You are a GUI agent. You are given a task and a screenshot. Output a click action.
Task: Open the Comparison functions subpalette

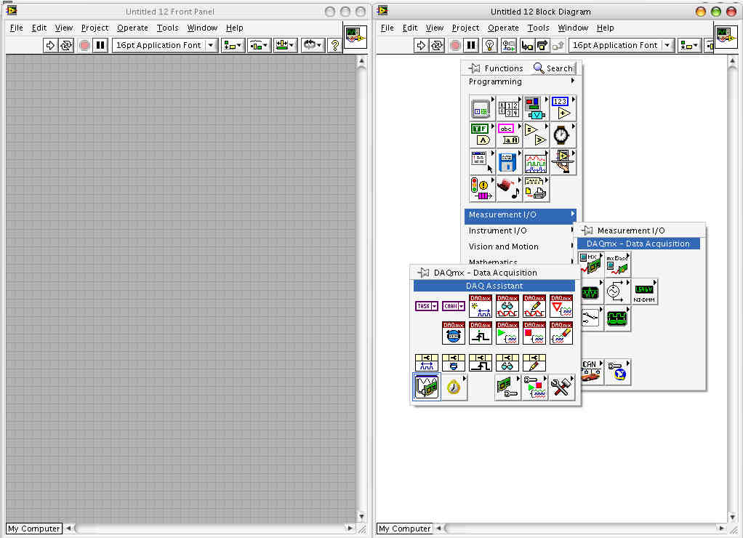pyautogui.click(x=535, y=134)
